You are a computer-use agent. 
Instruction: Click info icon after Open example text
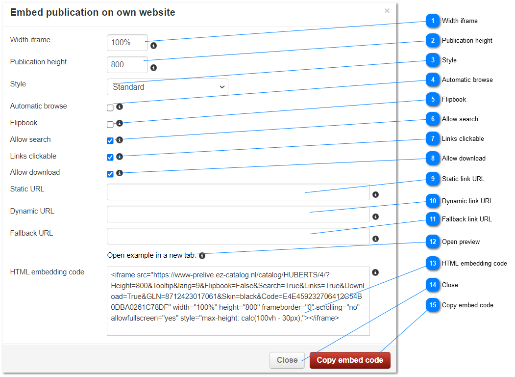point(202,256)
